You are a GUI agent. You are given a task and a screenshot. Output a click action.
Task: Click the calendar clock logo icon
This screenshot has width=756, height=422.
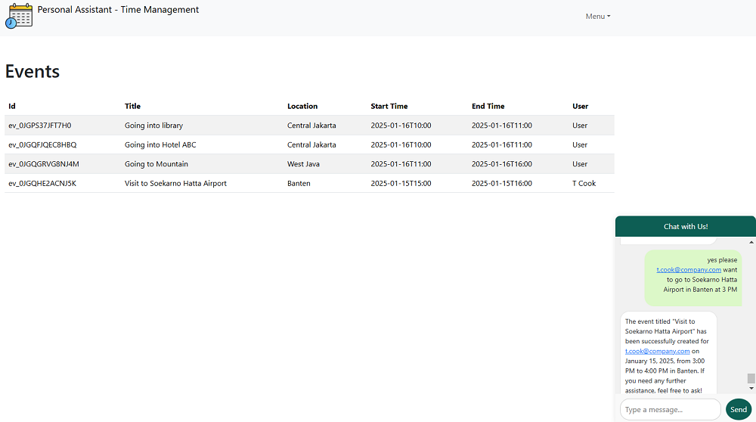[x=20, y=16]
